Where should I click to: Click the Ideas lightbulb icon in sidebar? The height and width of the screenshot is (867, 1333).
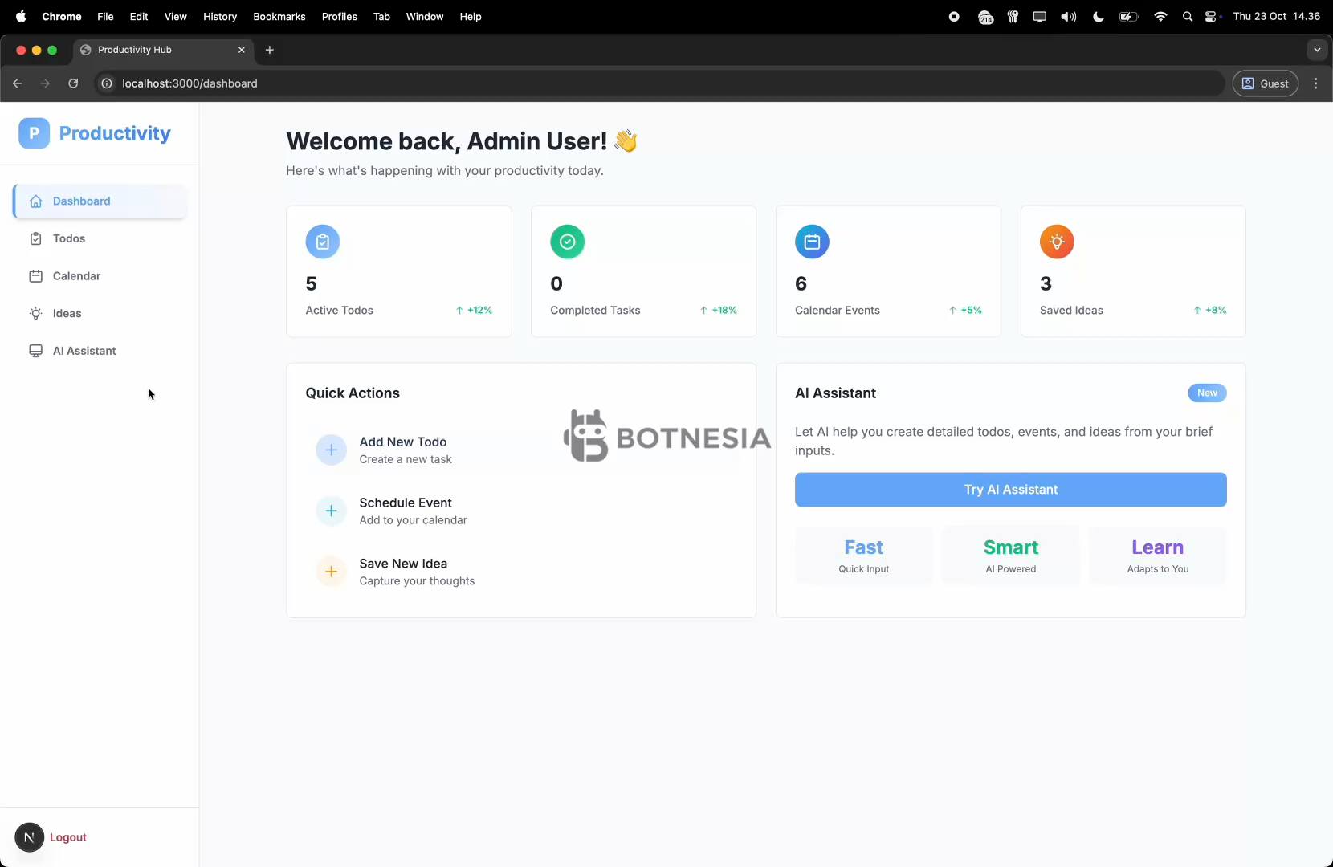(x=35, y=314)
